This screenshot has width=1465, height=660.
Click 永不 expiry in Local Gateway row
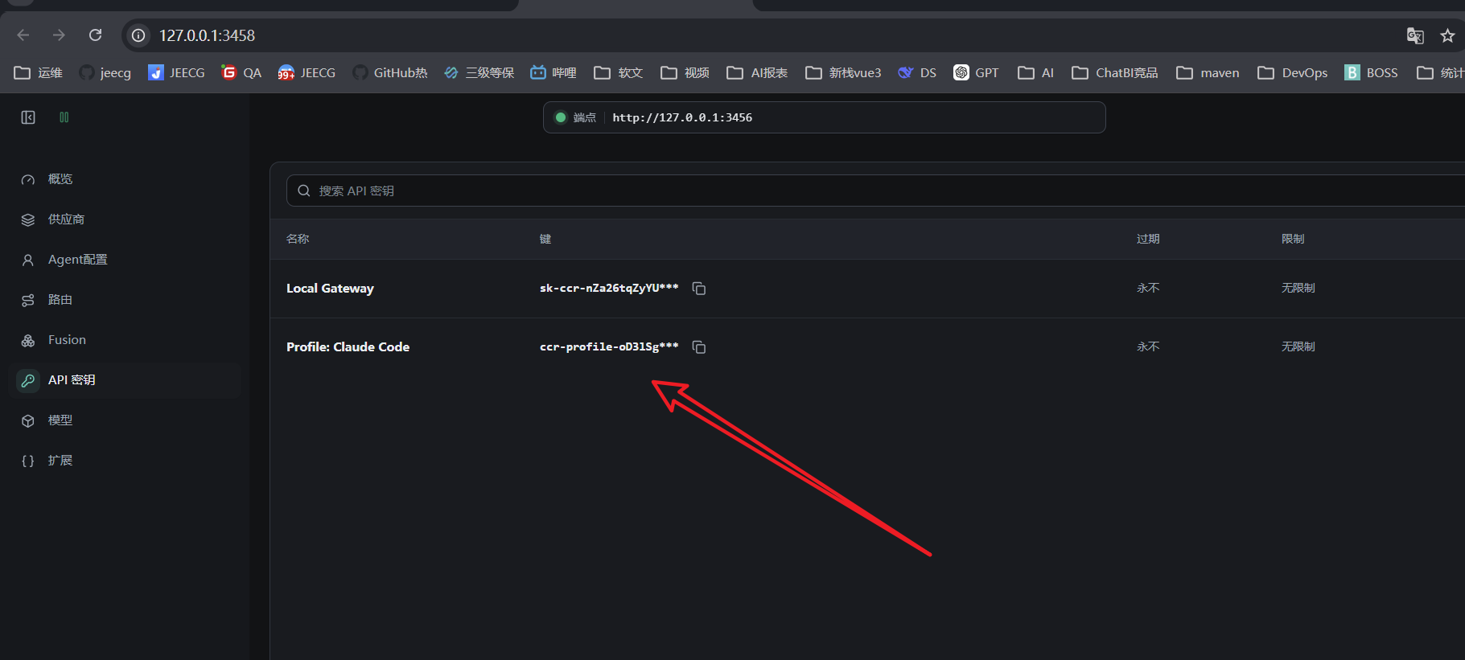pos(1148,288)
